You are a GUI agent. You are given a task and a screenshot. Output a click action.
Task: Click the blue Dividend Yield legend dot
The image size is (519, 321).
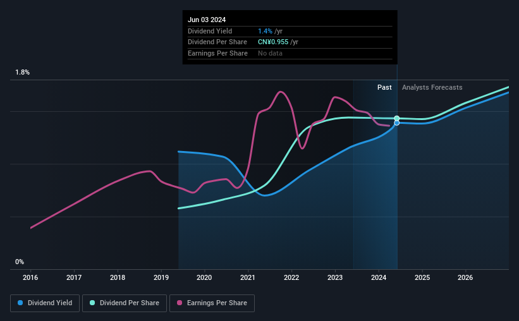(x=20, y=303)
